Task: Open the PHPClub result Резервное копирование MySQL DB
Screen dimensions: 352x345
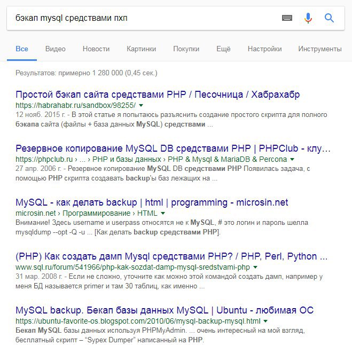Action: click(173, 148)
